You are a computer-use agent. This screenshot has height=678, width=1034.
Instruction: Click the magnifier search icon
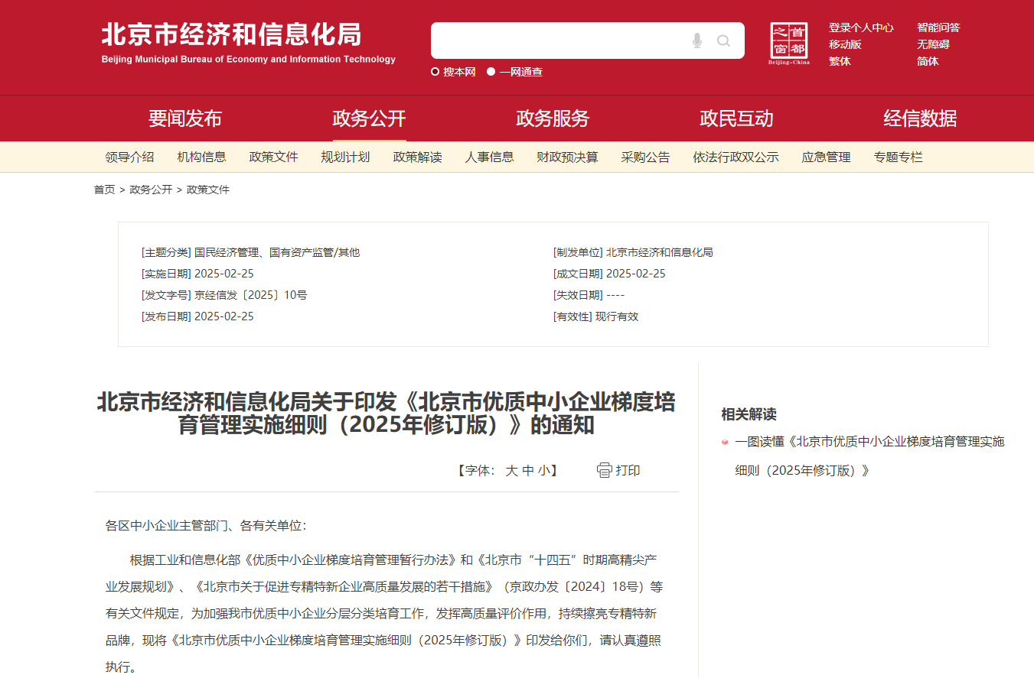(x=723, y=41)
